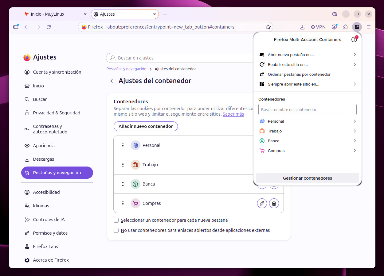Follow Pestañas y navegación breadcrumb link
This screenshot has width=384, height=276.
[126, 69]
